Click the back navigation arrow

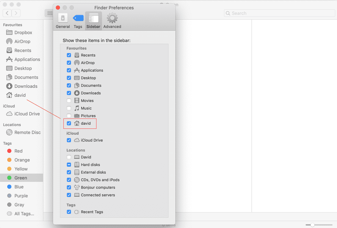[7, 13]
